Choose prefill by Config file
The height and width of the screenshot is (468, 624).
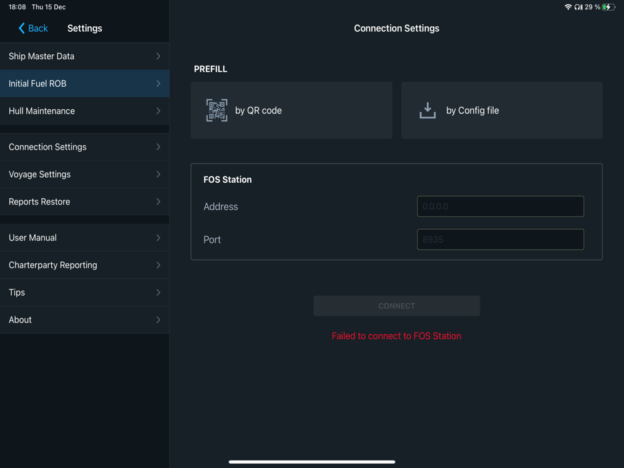point(502,110)
